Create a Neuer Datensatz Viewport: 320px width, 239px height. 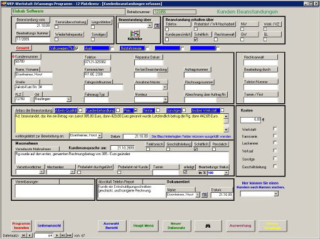pyautogui.click(x=176, y=226)
